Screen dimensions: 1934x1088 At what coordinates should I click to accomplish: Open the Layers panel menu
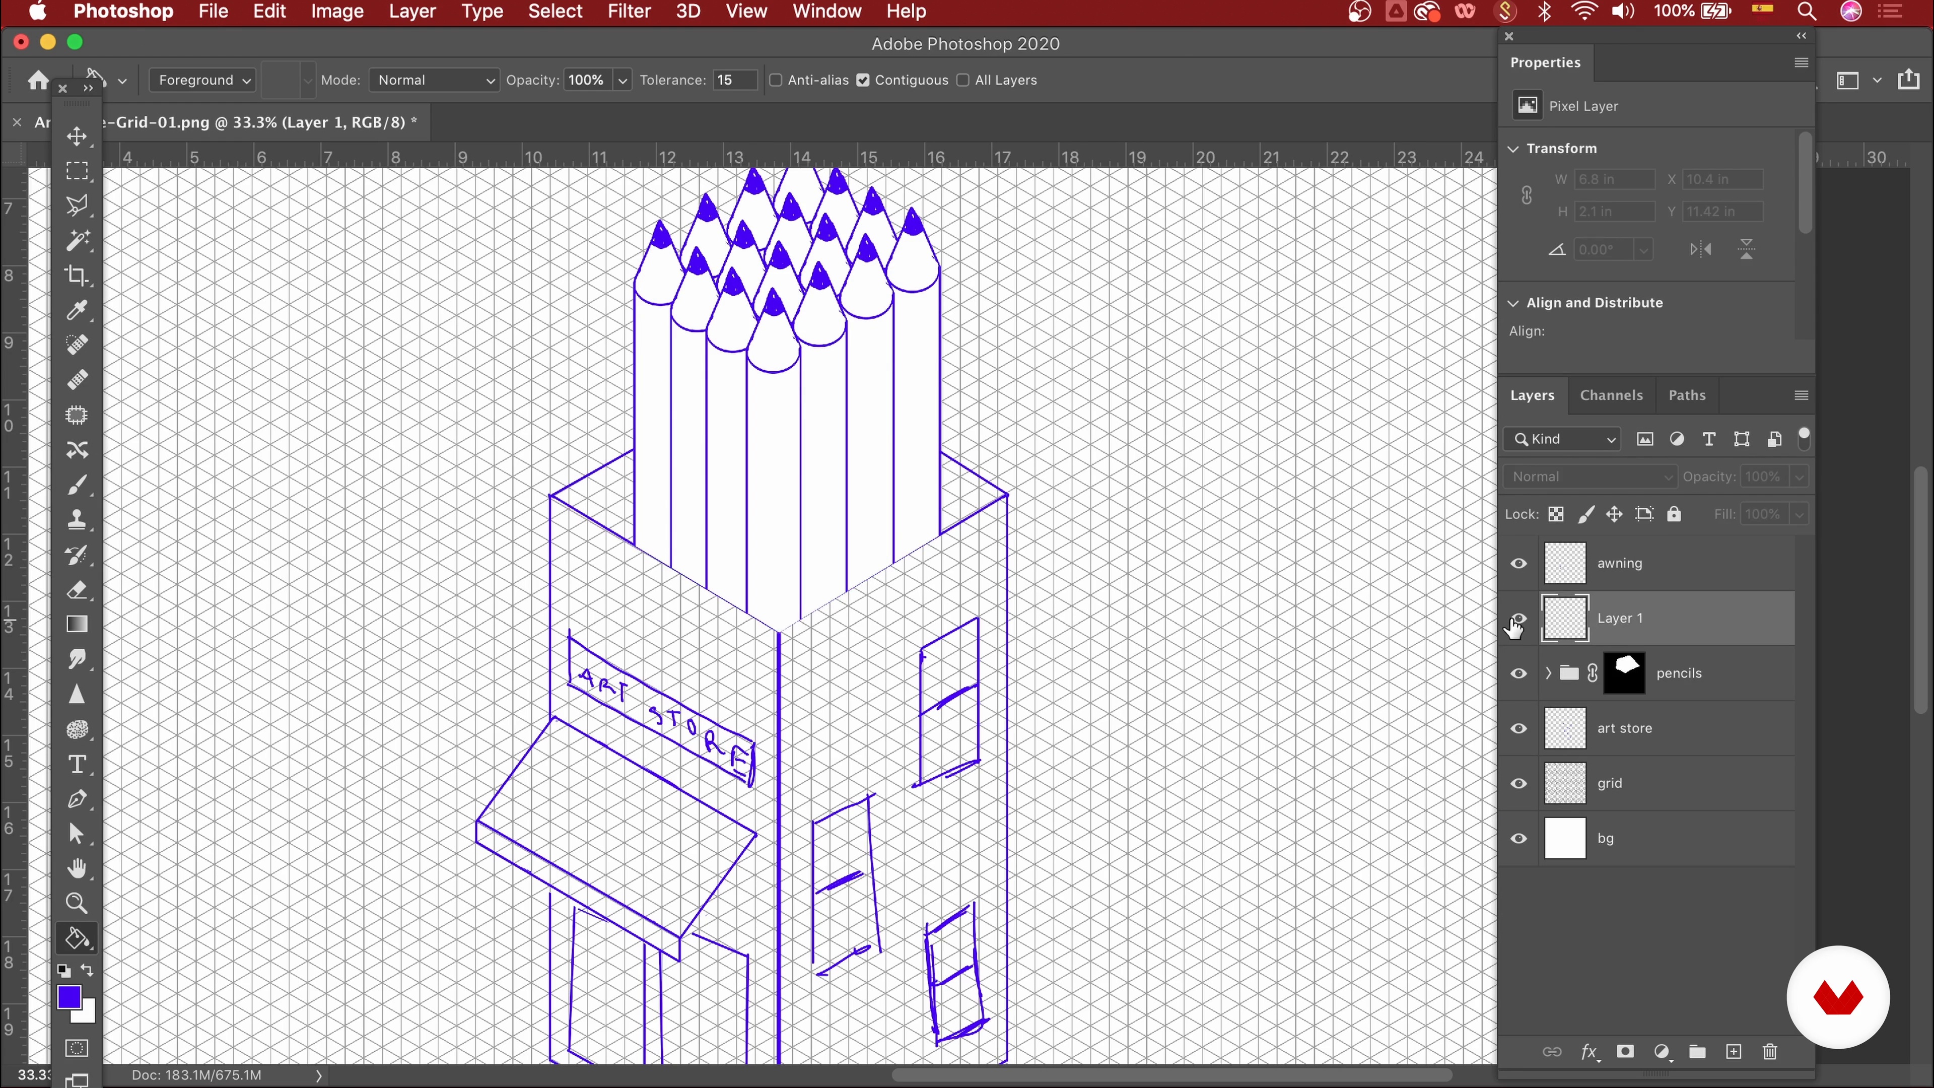[1801, 395]
